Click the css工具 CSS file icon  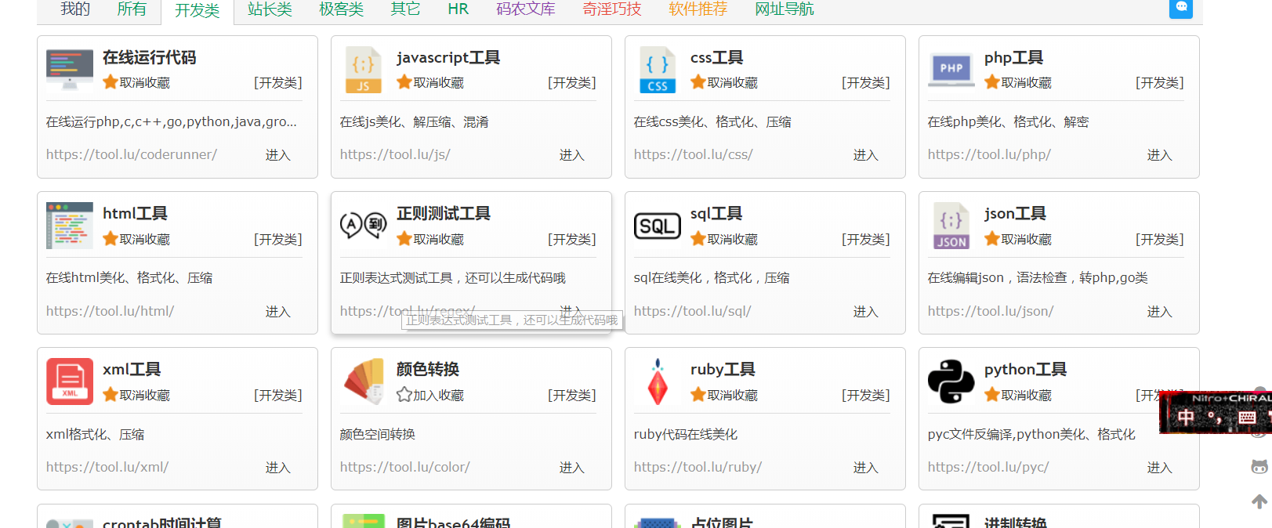click(x=658, y=70)
